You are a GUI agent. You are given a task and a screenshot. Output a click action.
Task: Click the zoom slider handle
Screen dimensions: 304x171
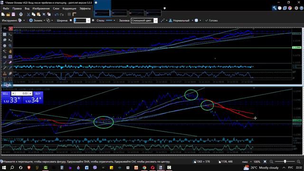285,161
